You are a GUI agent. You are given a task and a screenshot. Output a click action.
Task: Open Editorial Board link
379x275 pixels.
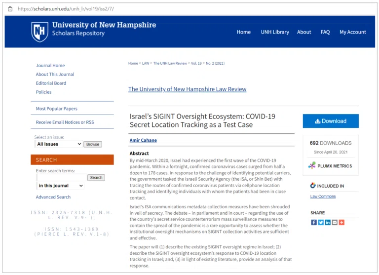51,83
